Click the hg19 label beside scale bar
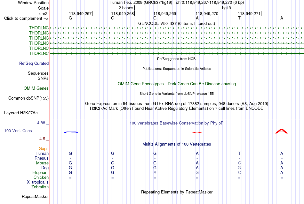This screenshot has height=204, width=304. 227,8
